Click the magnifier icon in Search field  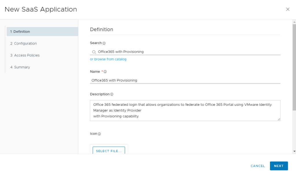point(94,52)
